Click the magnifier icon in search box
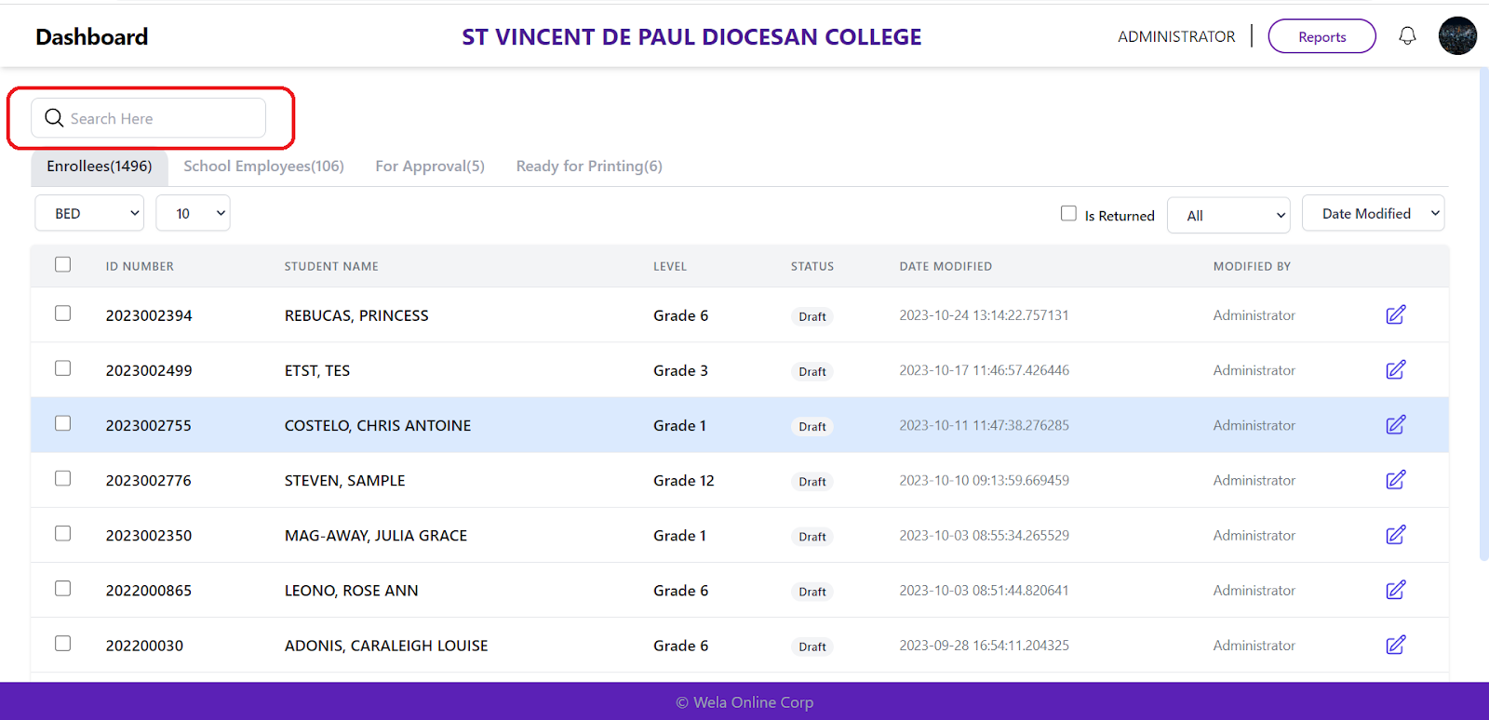 tap(54, 118)
